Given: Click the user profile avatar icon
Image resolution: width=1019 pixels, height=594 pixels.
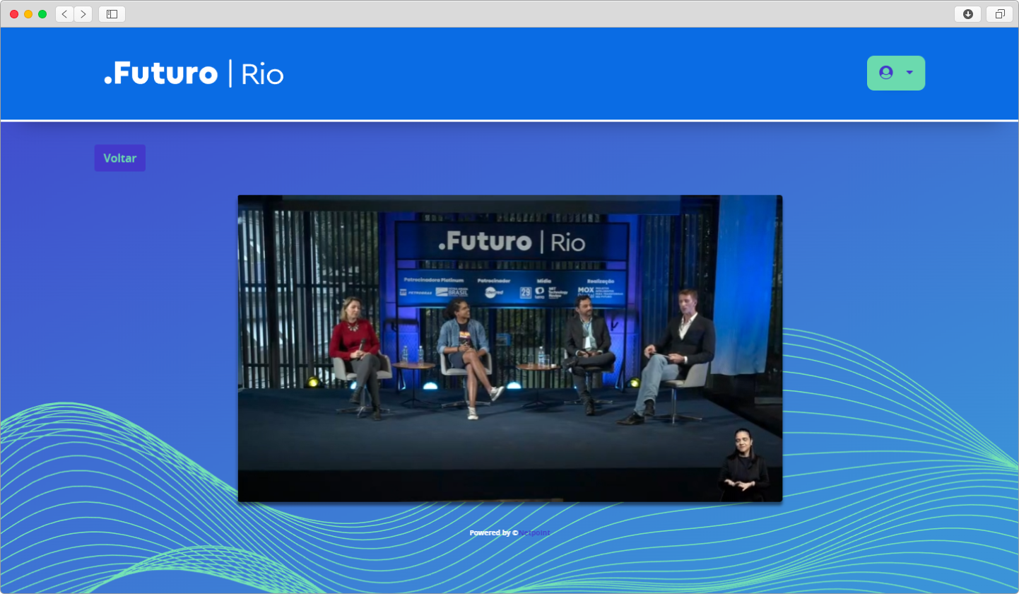Looking at the screenshot, I should (885, 73).
